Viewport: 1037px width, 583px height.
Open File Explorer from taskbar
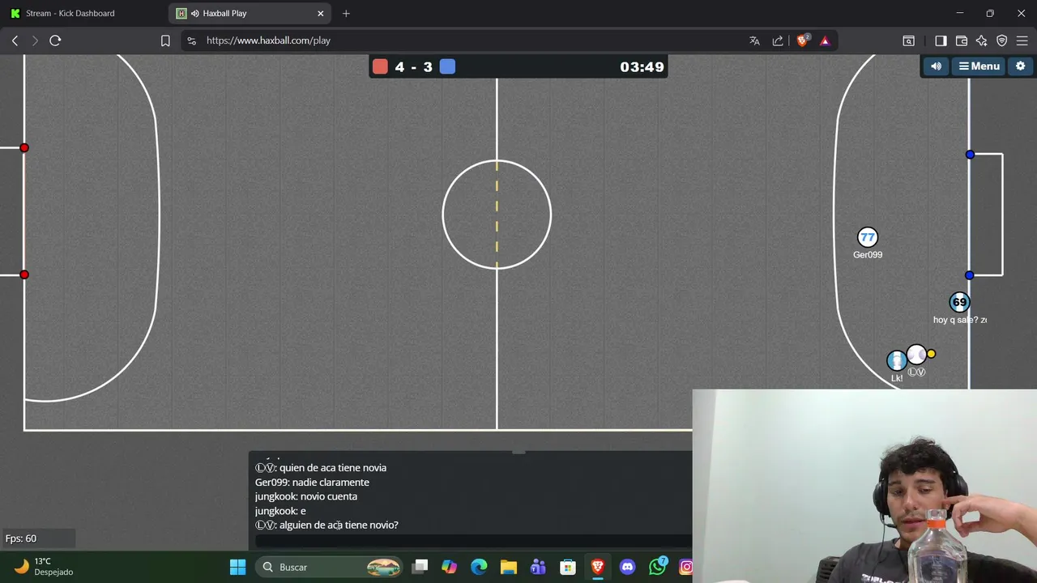coord(508,567)
